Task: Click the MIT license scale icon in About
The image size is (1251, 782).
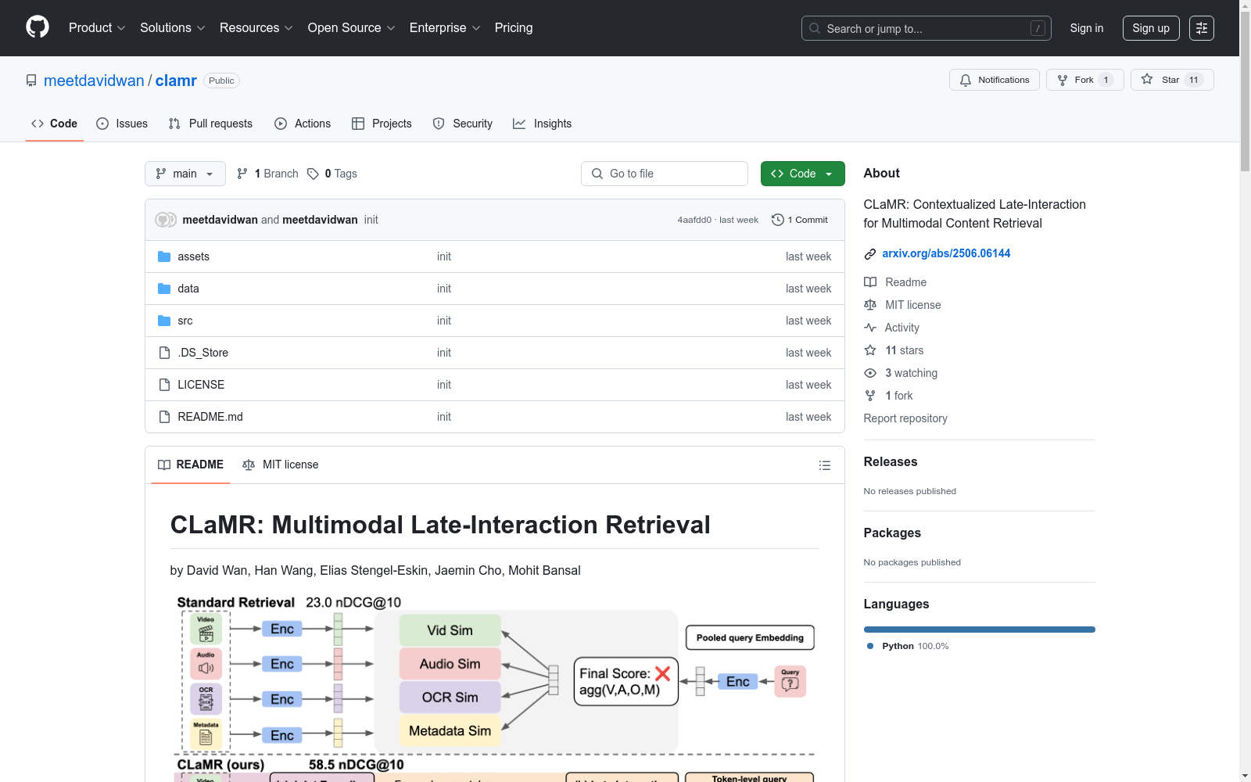Action: coord(870,305)
